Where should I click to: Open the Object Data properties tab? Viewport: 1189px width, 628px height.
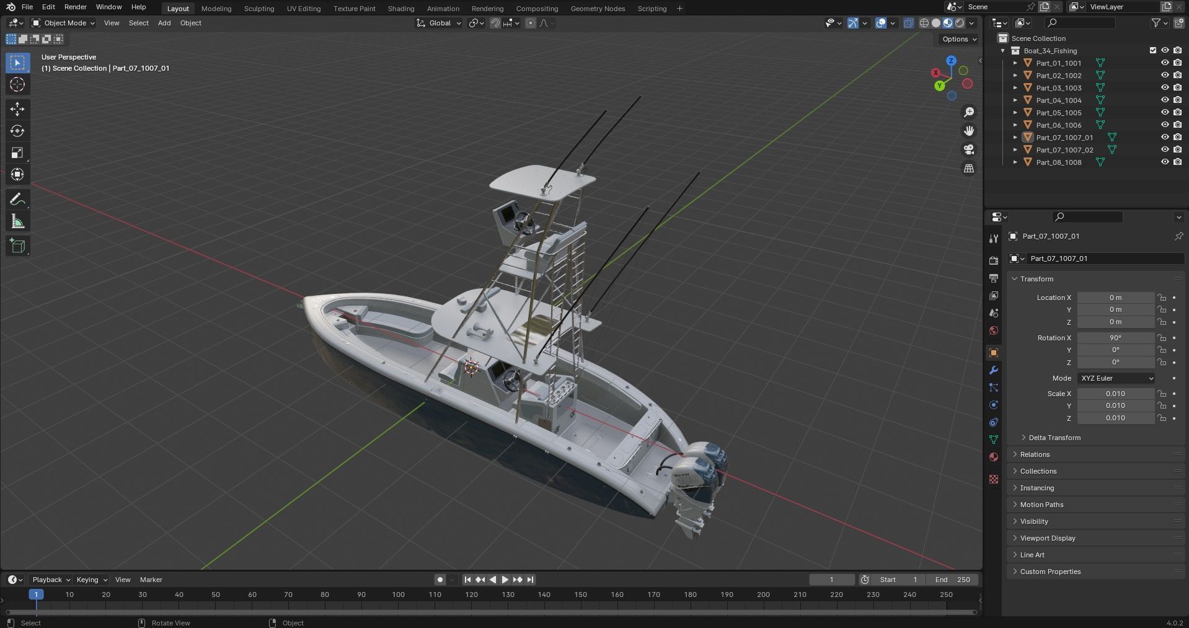[x=994, y=440]
